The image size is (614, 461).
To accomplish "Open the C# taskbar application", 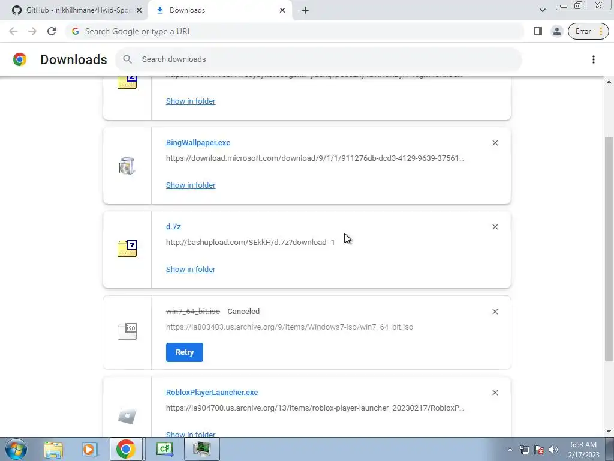I will 165,449.
